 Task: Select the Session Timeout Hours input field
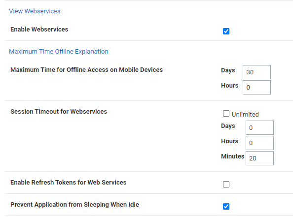point(259,143)
